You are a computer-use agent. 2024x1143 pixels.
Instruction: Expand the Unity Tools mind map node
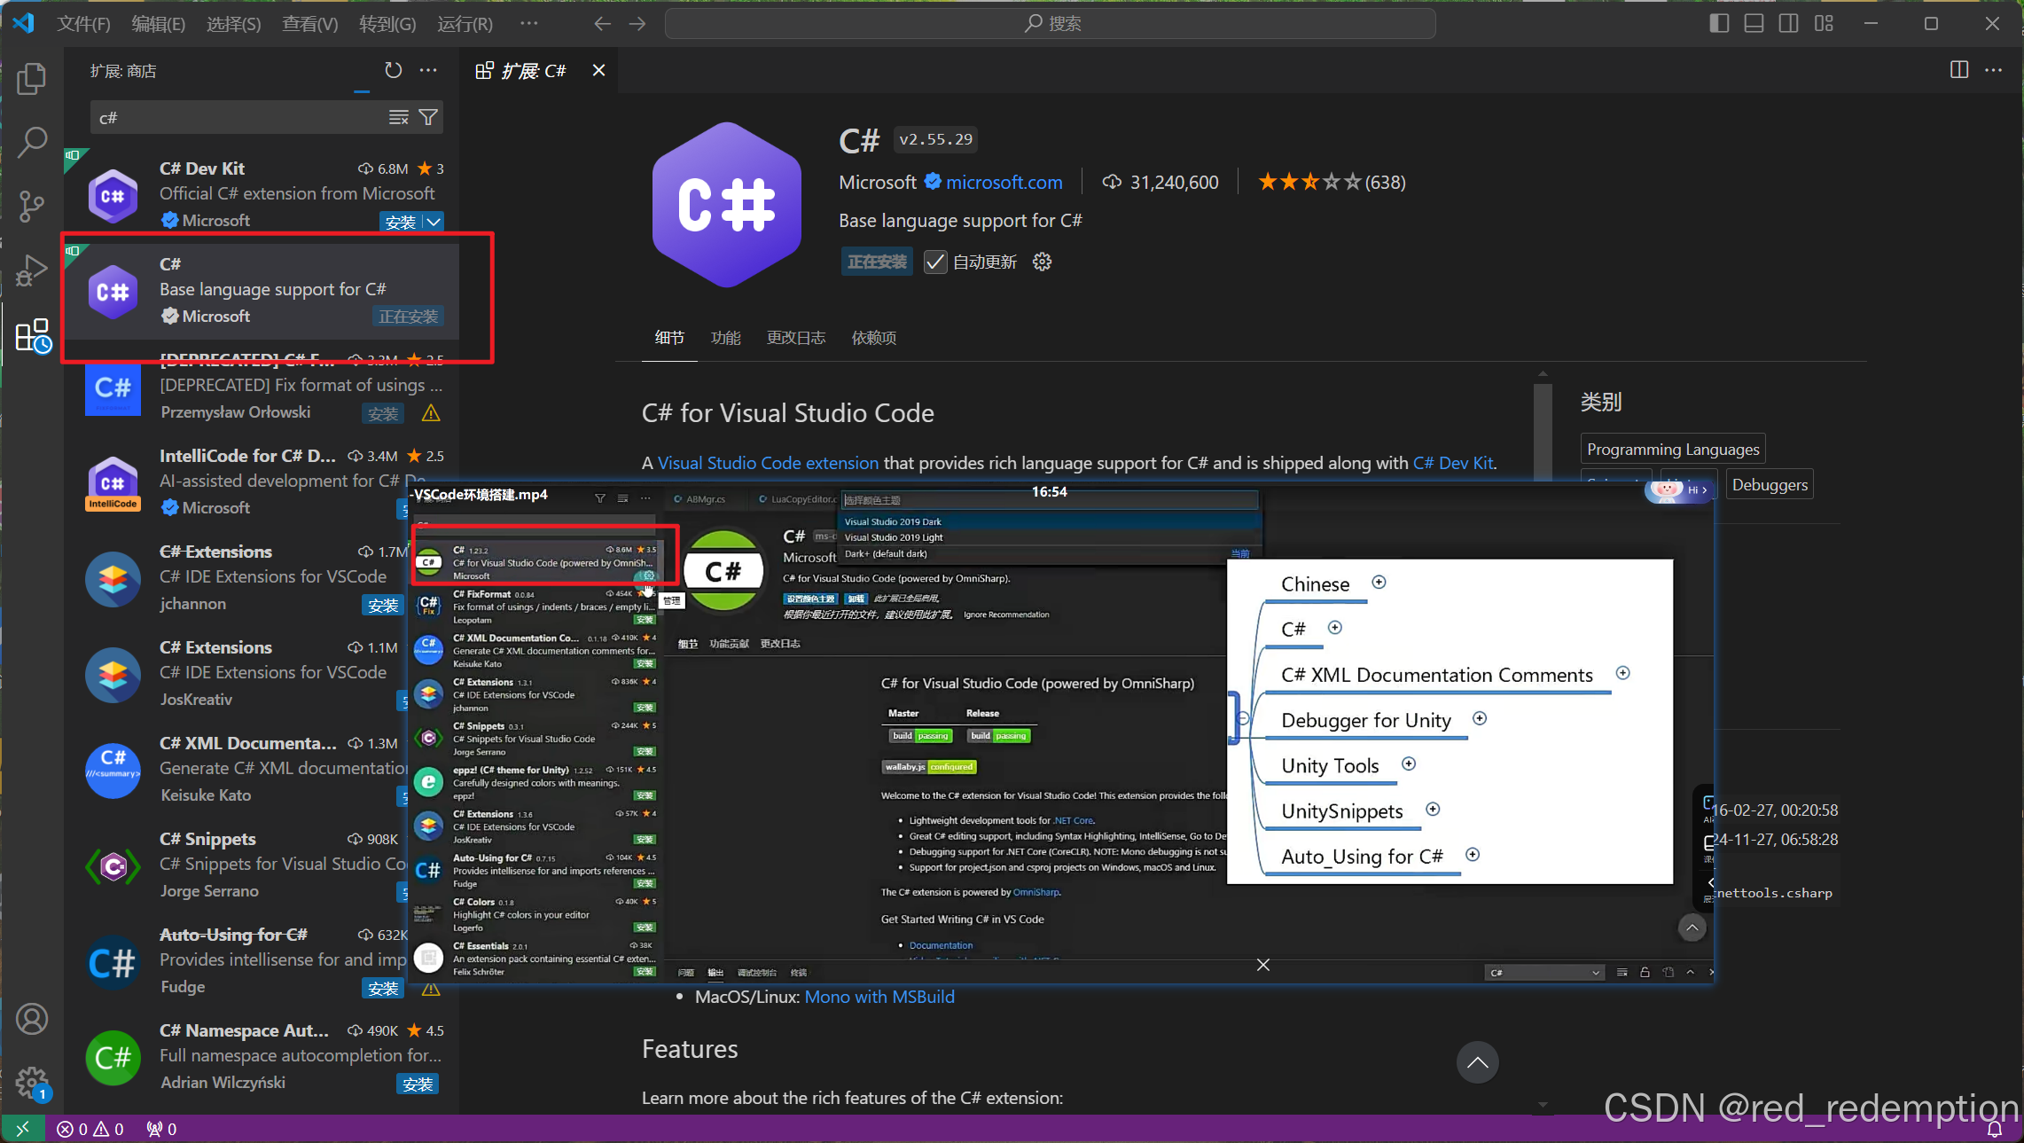pos(1409,763)
